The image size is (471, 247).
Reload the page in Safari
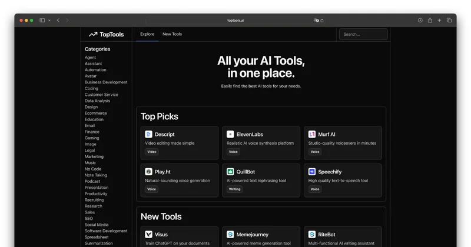pos(321,21)
